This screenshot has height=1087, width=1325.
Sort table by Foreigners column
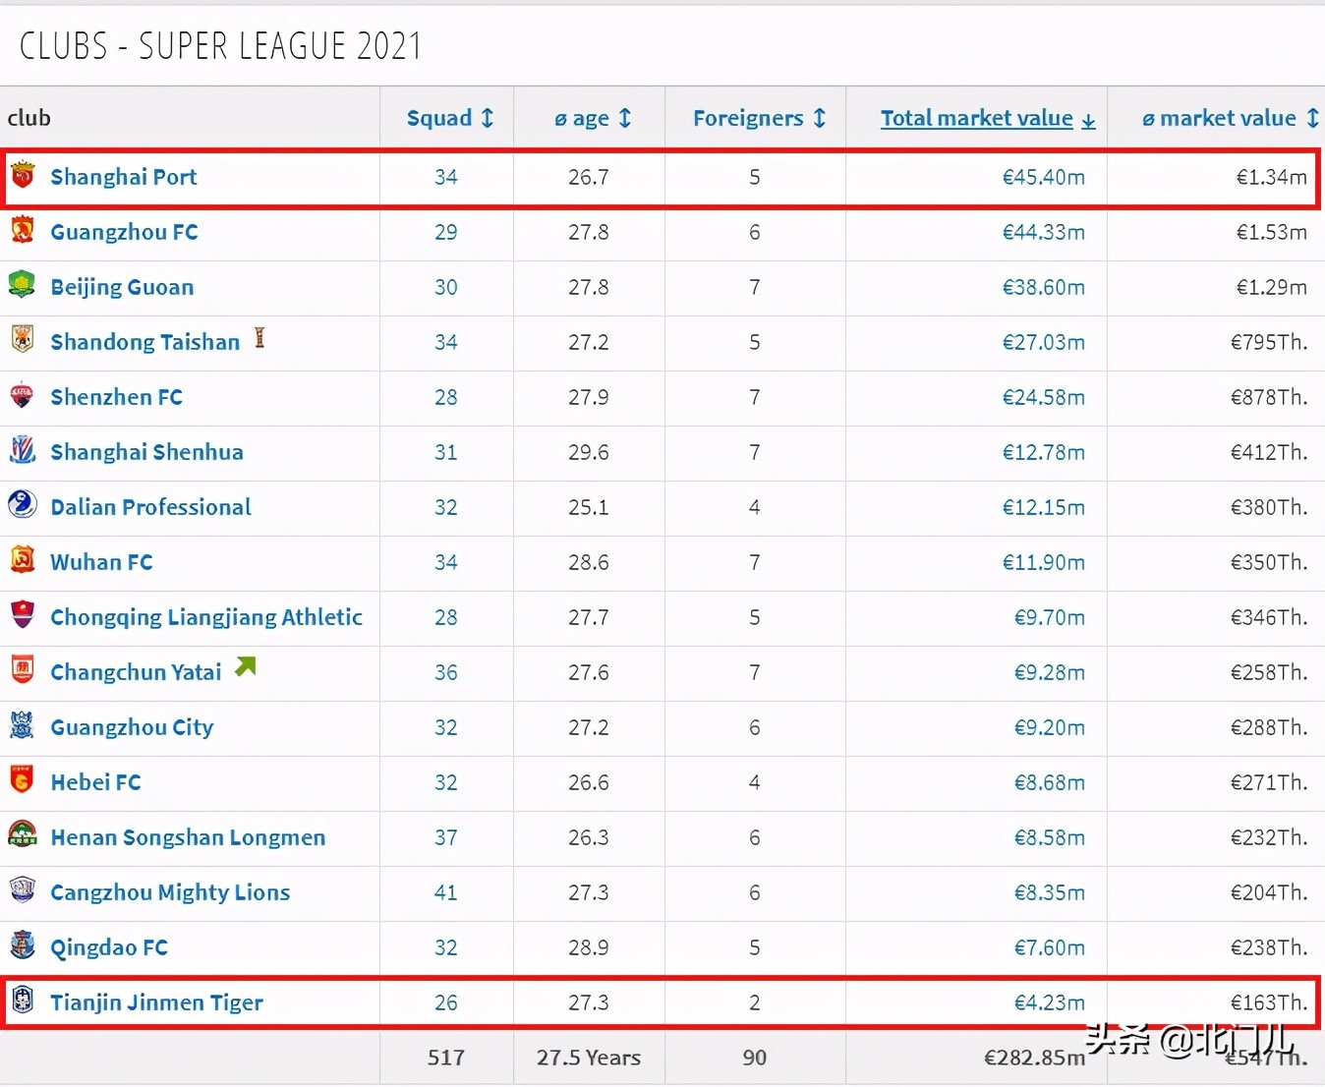coord(759,118)
